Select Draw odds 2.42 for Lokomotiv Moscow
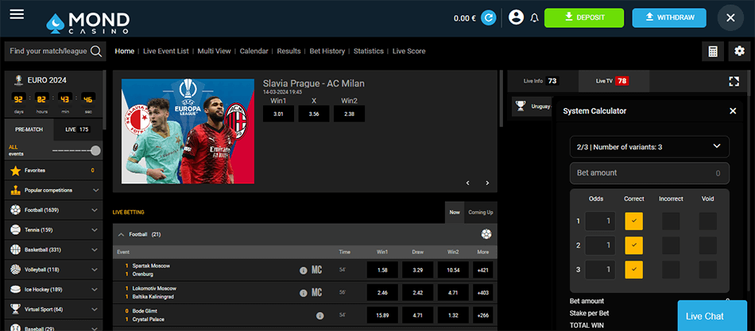Viewport: 755px width, 331px height. click(418, 293)
